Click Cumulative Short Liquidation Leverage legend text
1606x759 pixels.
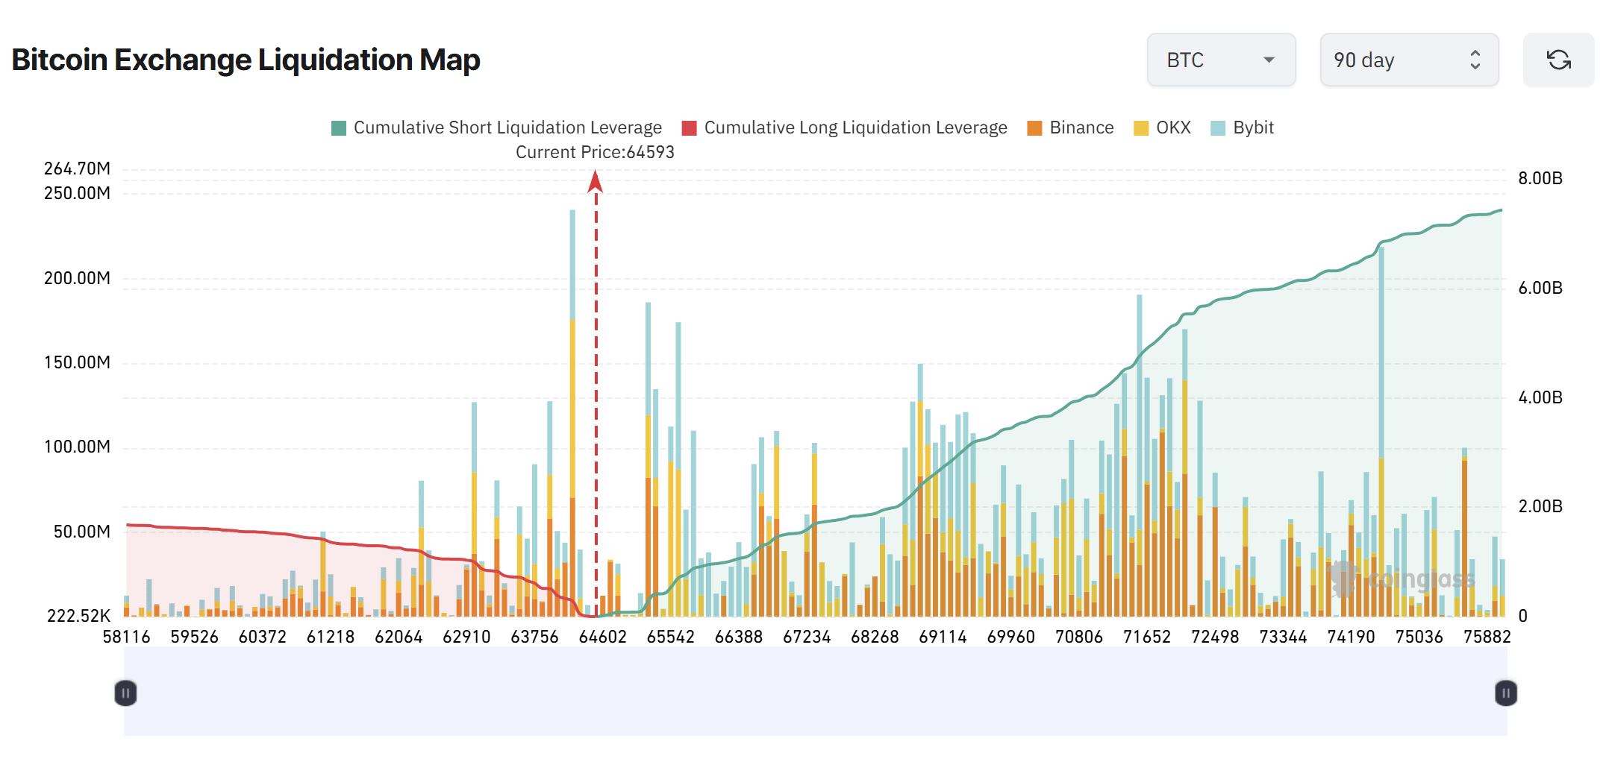(x=508, y=127)
